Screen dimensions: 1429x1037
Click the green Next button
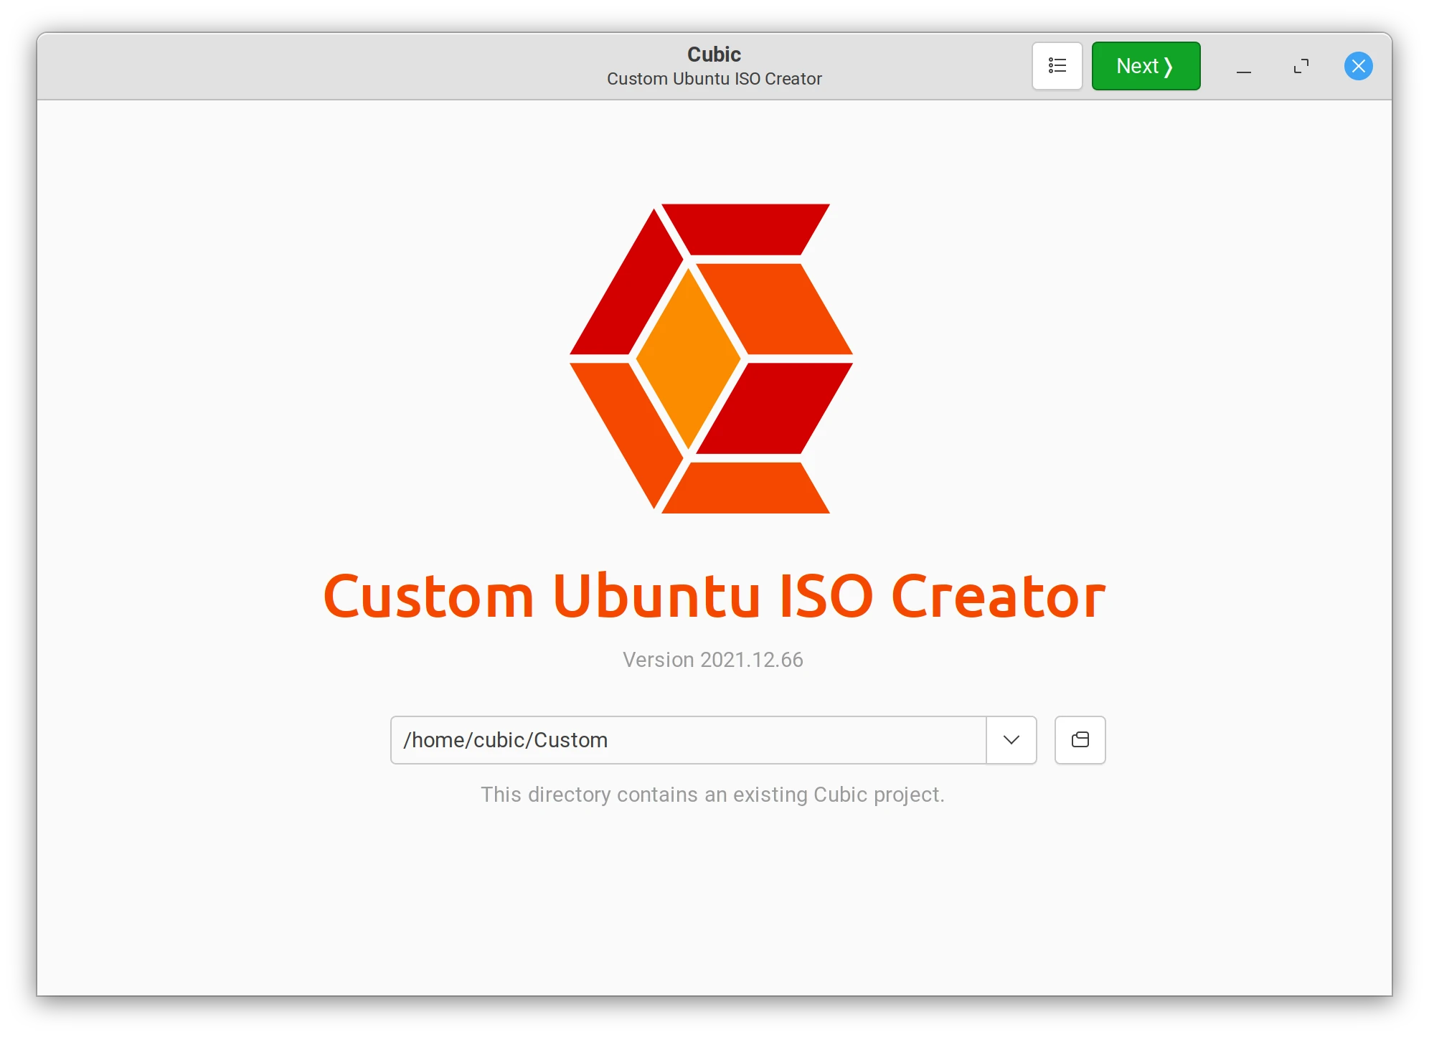pyautogui.click(x=1146, y=66)
